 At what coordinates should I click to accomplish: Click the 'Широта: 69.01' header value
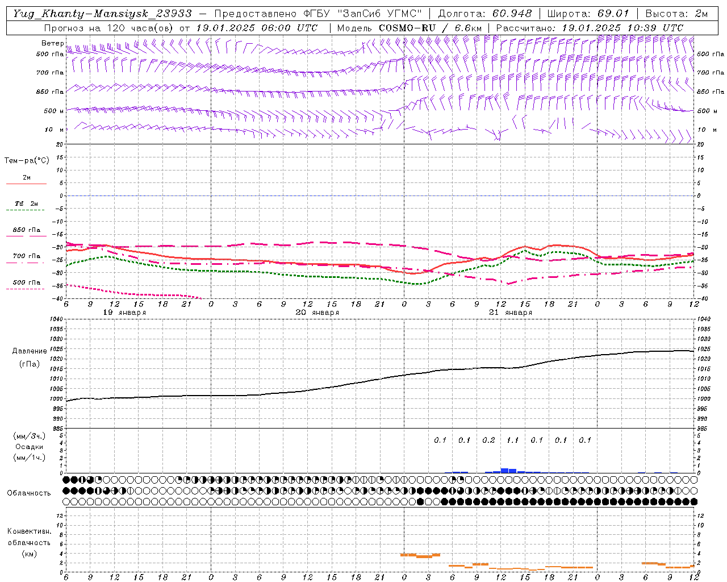click(588, 14)
